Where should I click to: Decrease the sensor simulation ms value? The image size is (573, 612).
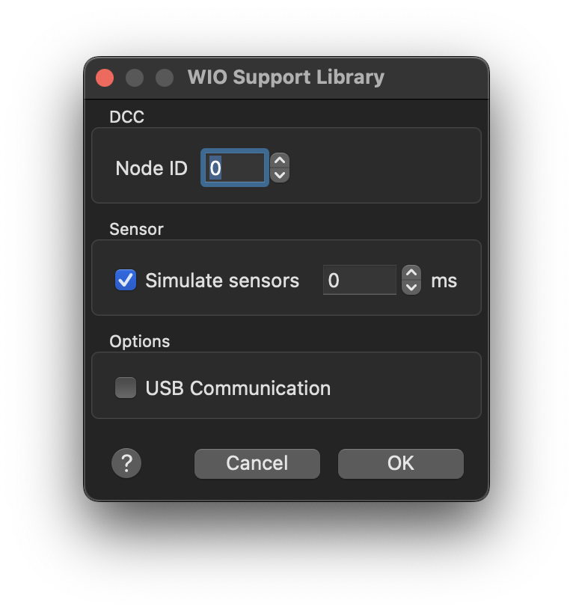(411, 287)
